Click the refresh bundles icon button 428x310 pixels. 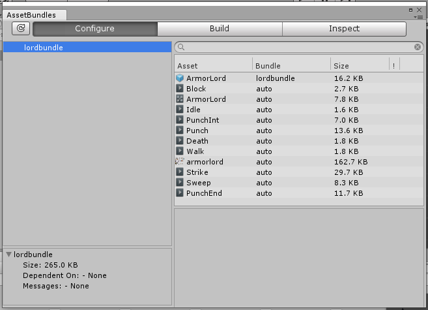21,29
